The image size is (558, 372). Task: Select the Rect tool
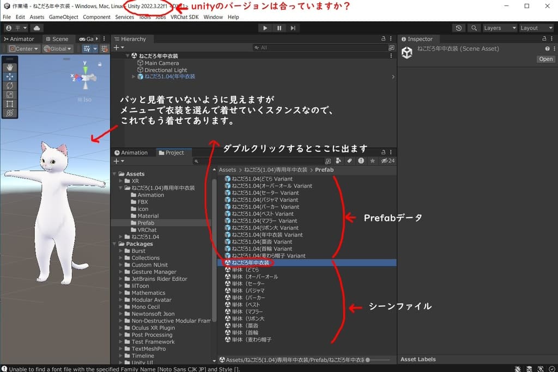click(x=10, y=103)
